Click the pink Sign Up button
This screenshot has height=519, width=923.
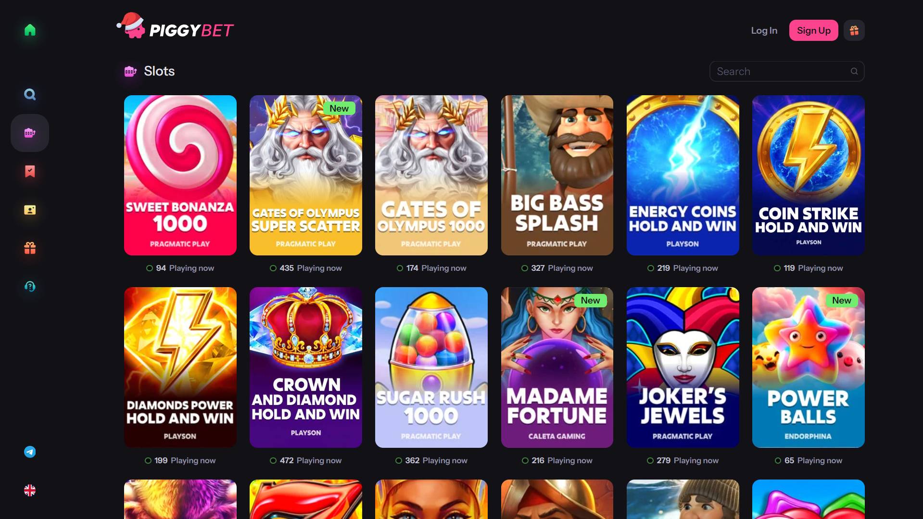[813, 30]
